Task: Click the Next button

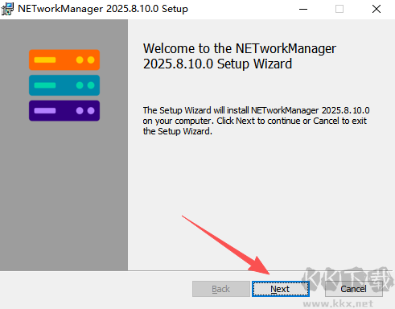Action: pos(281,289)
